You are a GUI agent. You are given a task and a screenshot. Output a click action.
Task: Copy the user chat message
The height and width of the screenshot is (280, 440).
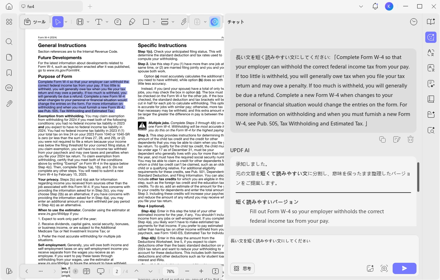pos(382,139)
